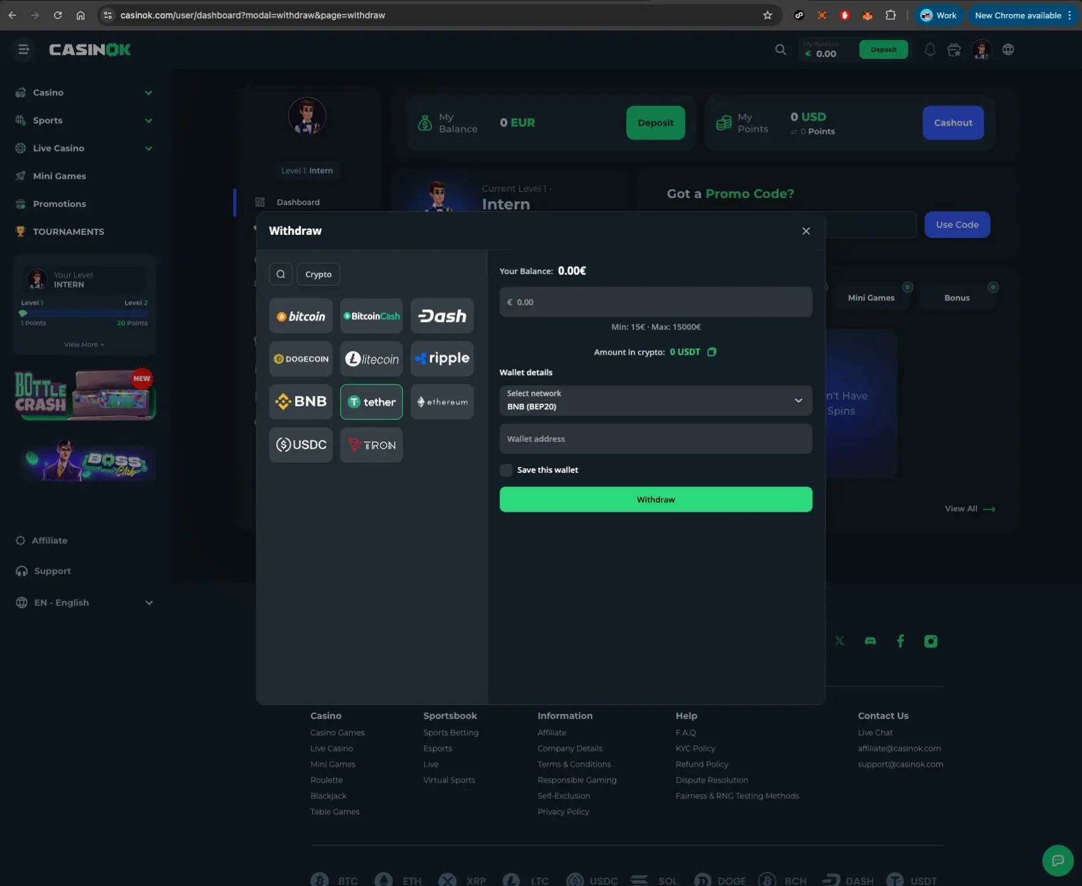1082x886 pixels.
Task: Select the Tether withdrawal tile
Action: click(x=371, y=402)
